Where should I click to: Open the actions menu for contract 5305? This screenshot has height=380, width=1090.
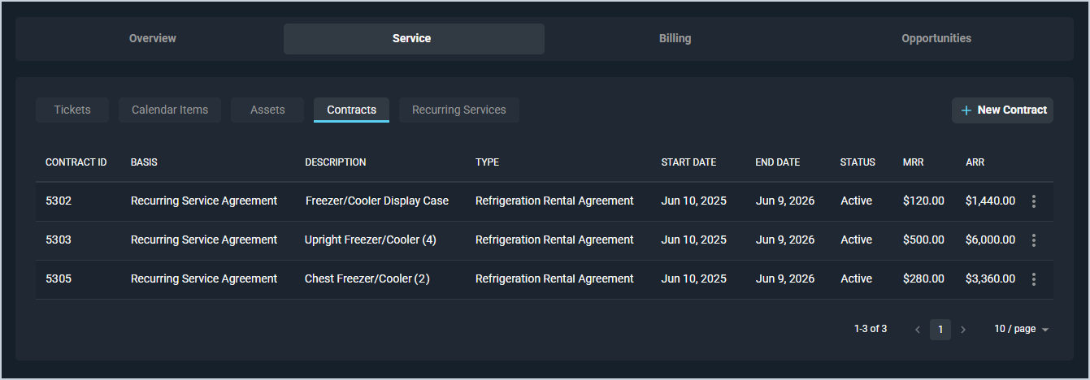coord(1033,279)
